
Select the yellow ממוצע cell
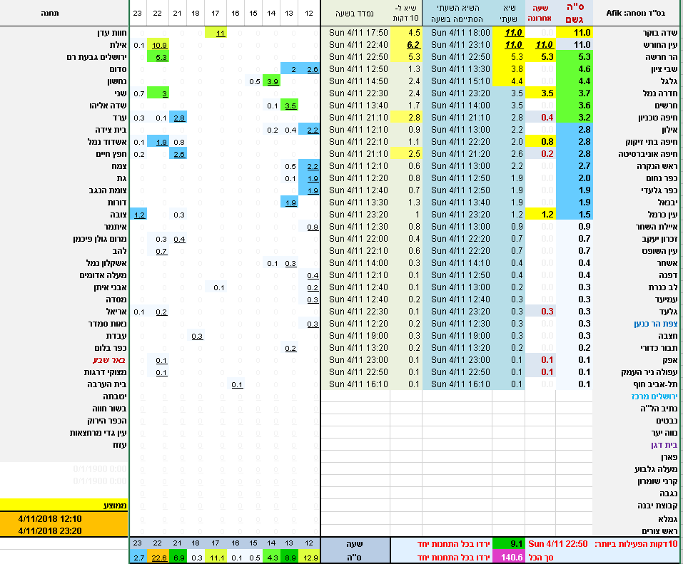pos(64,505)
